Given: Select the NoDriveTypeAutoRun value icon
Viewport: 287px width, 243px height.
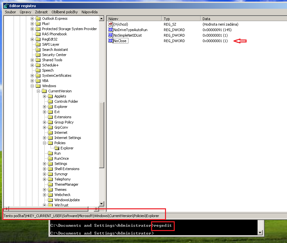Looking at the screenshot, I should coord(111,29).
